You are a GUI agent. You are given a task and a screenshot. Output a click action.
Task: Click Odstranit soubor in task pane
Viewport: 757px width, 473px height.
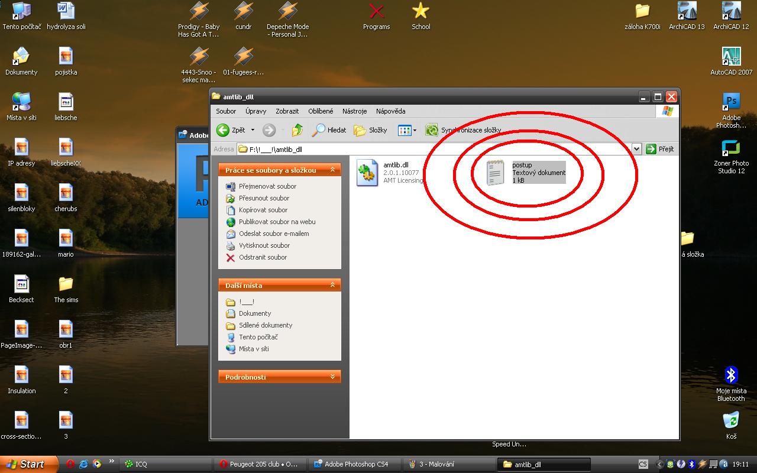(263, 257)
